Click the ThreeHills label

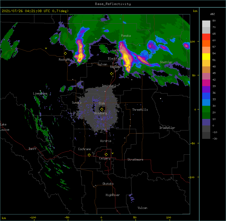coord(140,110)
